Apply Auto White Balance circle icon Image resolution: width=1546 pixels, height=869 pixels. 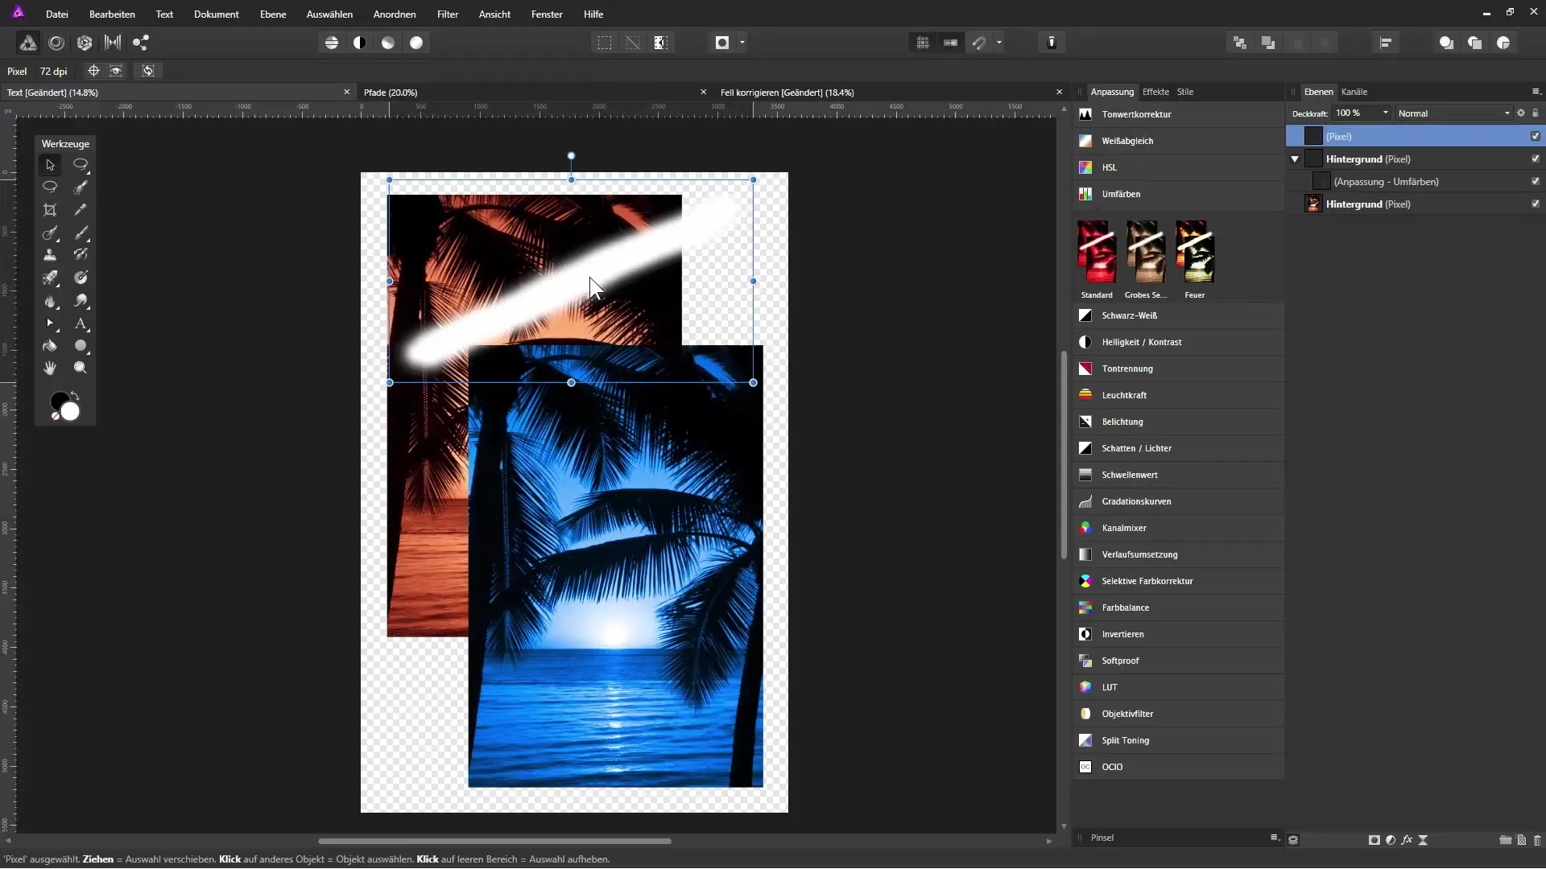pyautogui.click(x=416, y=43)
